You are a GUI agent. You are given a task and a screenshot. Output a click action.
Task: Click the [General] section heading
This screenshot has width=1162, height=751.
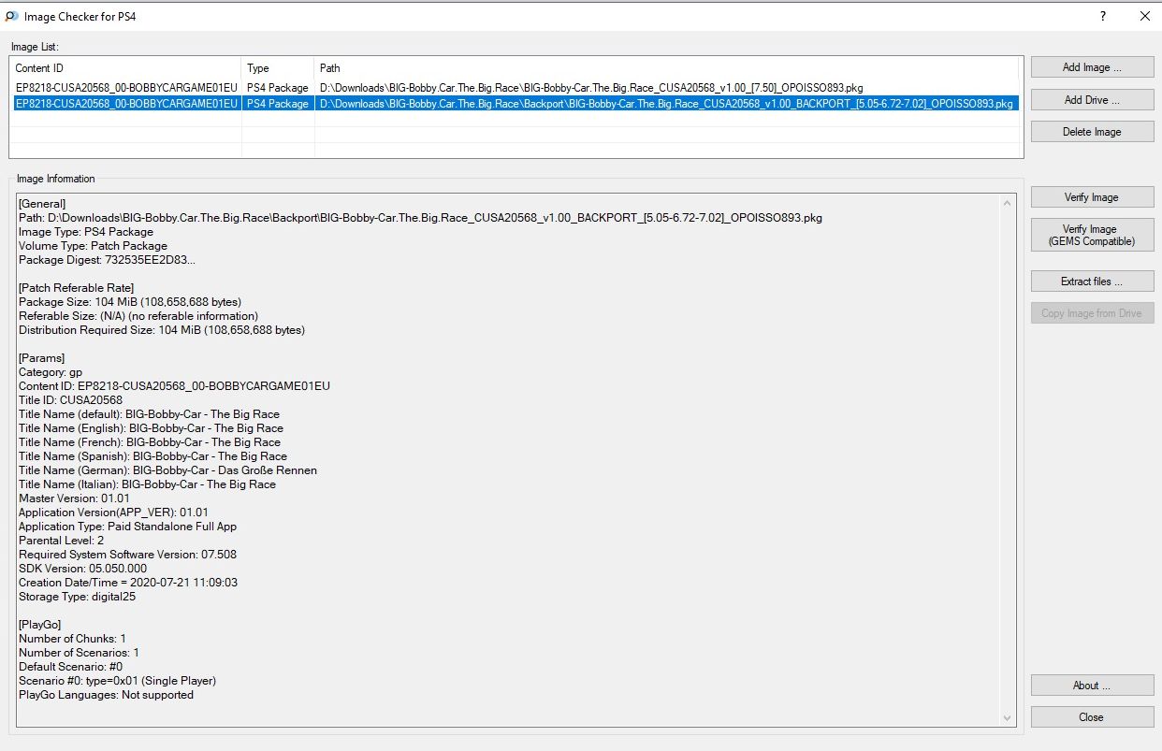click(x=42, y=204)
